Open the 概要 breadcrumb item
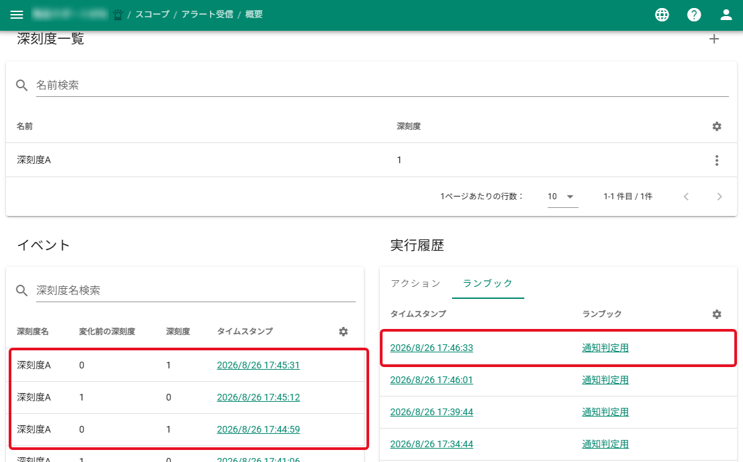 pyautogui.click(x=253, y=15)
